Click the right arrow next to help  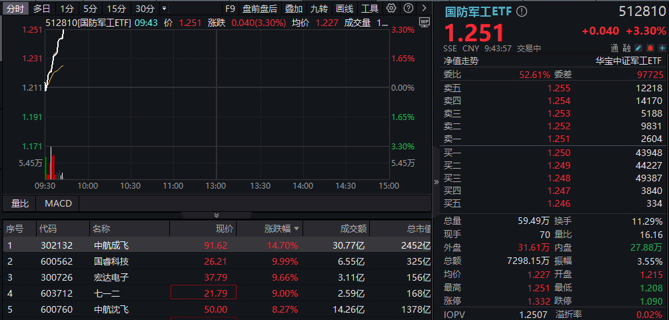point(424,8)
